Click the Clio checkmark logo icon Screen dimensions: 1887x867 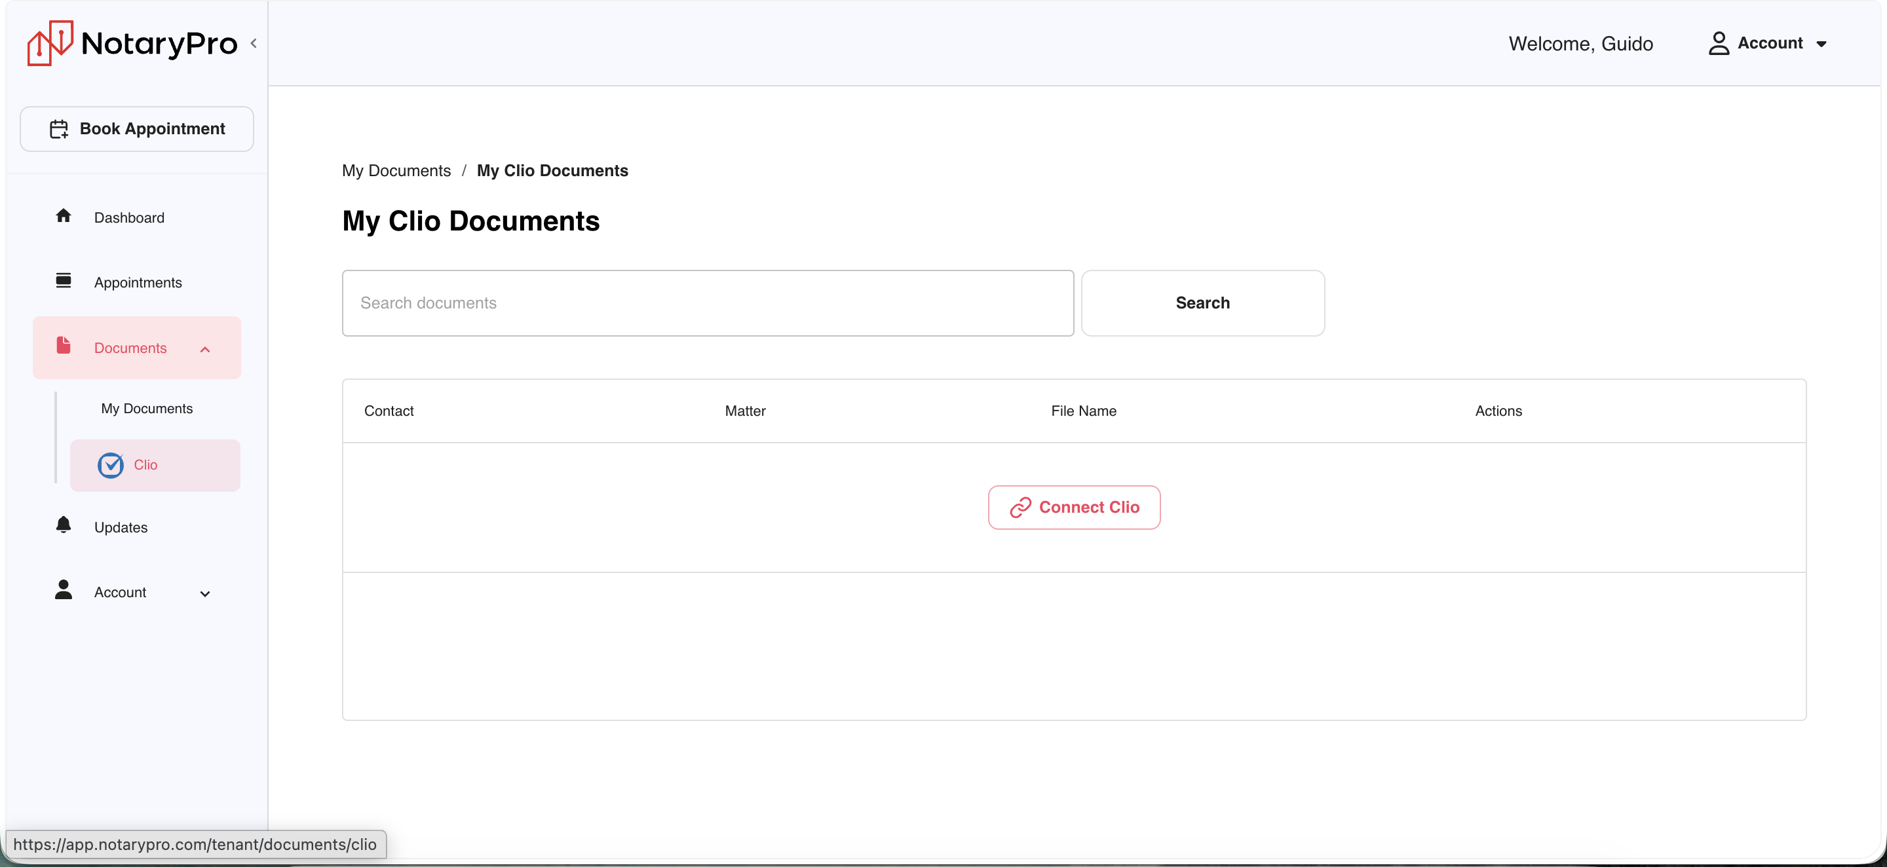111,465
